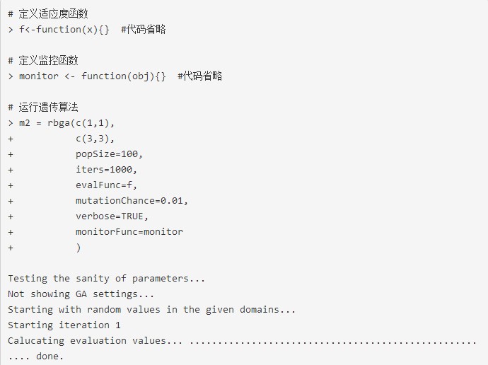488x365 pixels.
Task: Click the mutationChance=0.01 argument
Action: click(x=132, y=201)
